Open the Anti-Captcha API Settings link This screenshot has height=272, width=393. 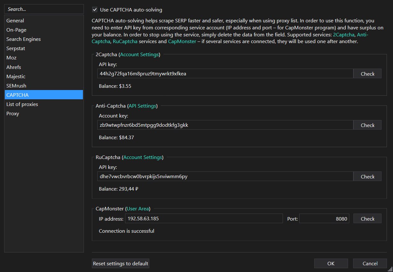tap(142, 106)
